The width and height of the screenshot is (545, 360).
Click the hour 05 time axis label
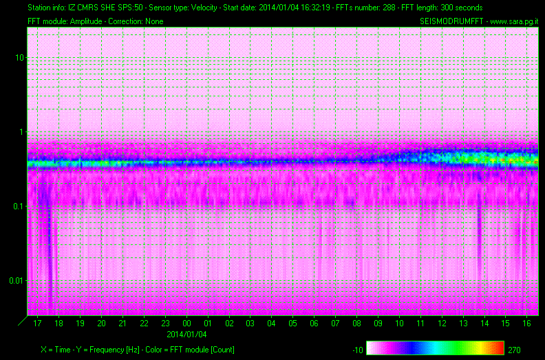292,323
